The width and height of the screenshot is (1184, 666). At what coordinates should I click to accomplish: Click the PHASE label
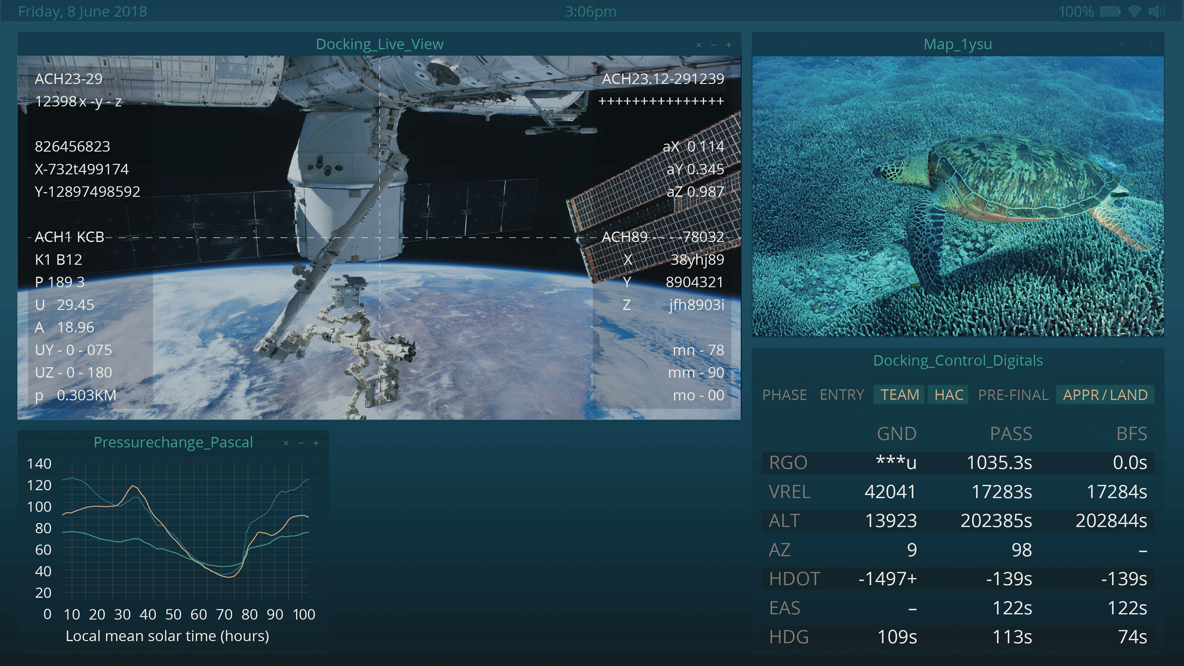click(785, 395)
